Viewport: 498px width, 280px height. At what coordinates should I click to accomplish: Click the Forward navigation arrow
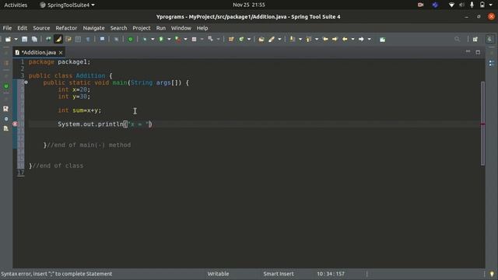click(x=361, y=39)
